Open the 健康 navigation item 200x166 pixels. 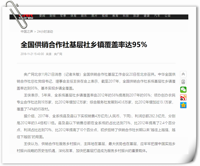(x=147, y=16)
